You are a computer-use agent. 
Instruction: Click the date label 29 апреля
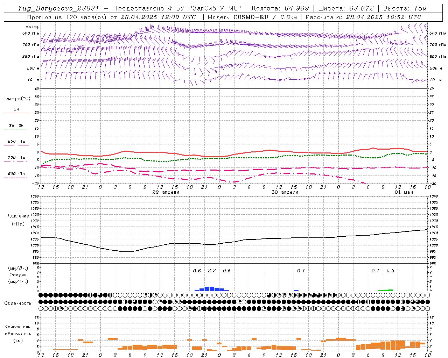[166, 192]
